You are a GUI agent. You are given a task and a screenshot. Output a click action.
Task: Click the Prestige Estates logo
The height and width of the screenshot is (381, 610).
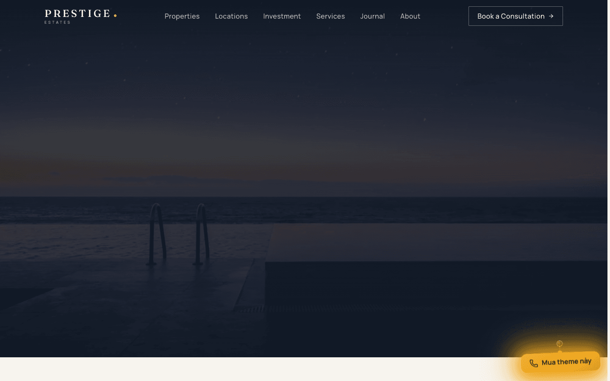[x=80, y=17]
